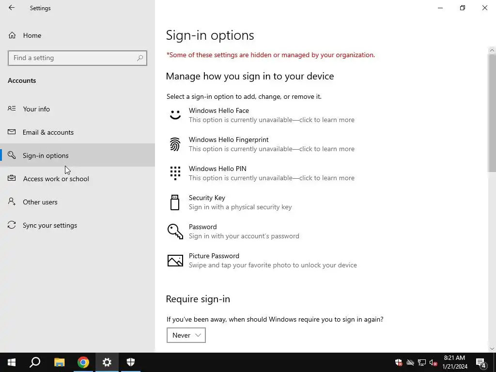
Task: Open Windows Security shield in taskbar
Action: pyautogui.click(x=131, y=362)
